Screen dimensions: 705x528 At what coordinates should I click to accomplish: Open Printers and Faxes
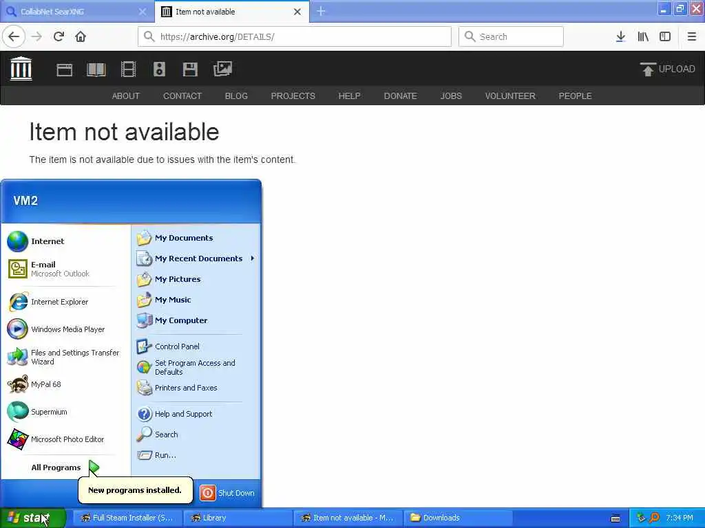click(x=196, y=388)
